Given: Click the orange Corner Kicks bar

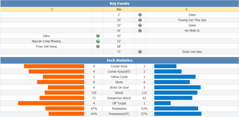Looking at the screenshot, I should (54, 66).
